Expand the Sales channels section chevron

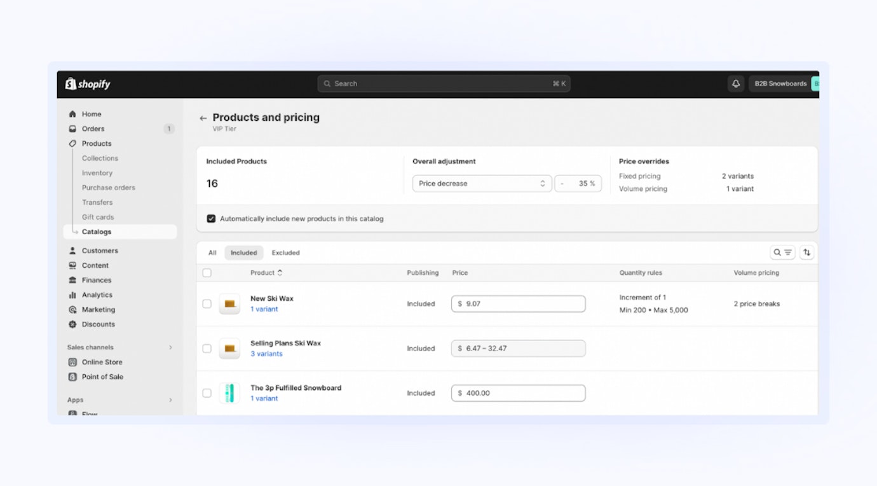pyautogui.click(x=170, y=347)
